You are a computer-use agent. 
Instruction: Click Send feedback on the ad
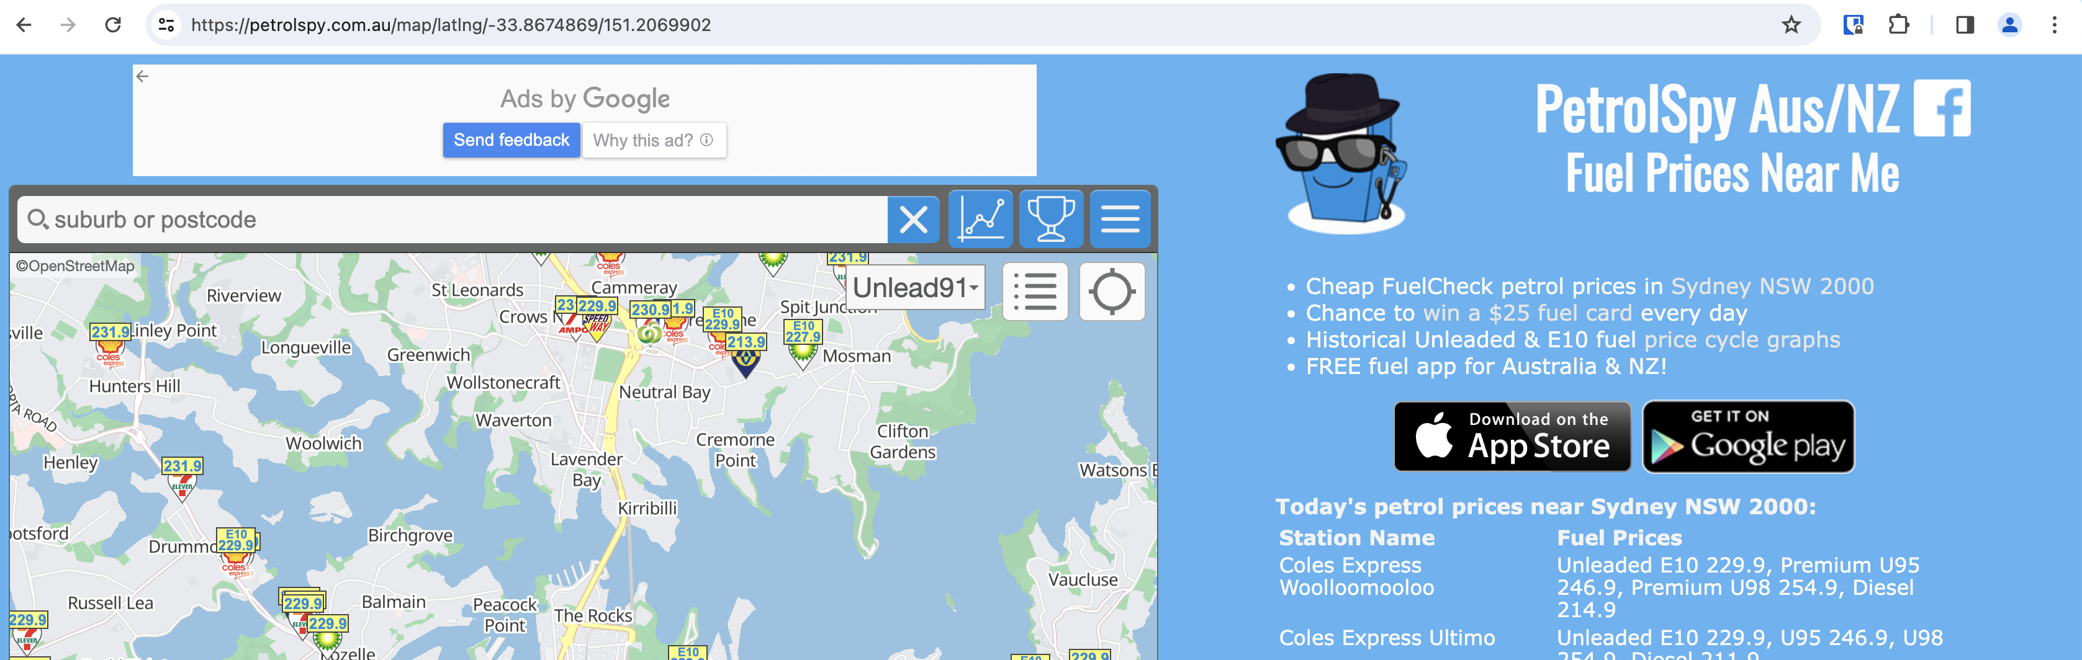click(x=511, y=141)
